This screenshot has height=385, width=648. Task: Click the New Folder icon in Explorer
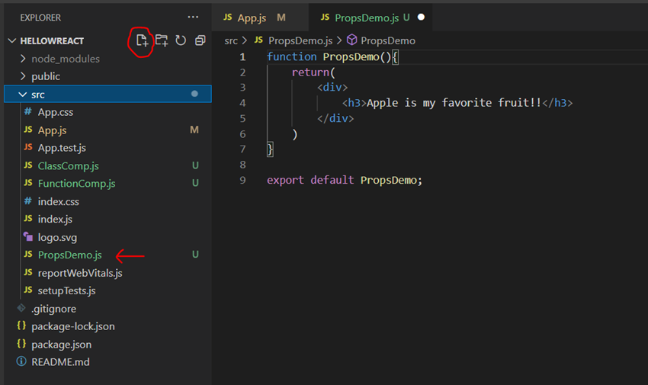coord(162,40)
